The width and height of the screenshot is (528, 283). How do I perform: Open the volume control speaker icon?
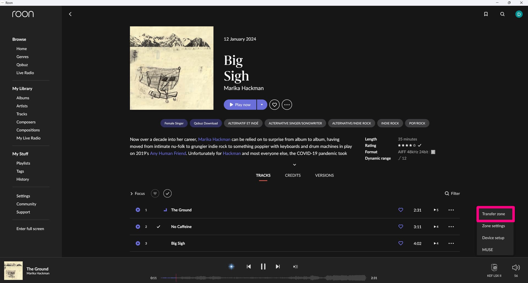(516, 268)
